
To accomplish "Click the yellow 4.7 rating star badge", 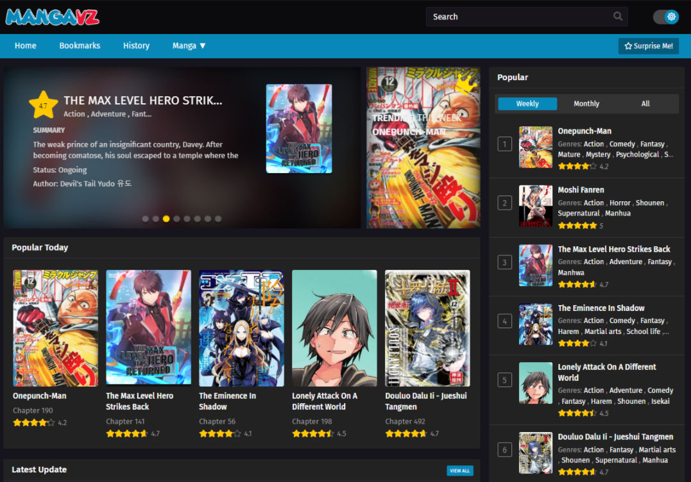I will click(43, 105).
